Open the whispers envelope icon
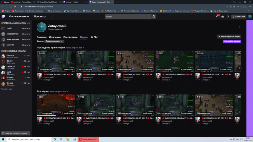This screenshot has width=253, height=142. tap(222, 17)
